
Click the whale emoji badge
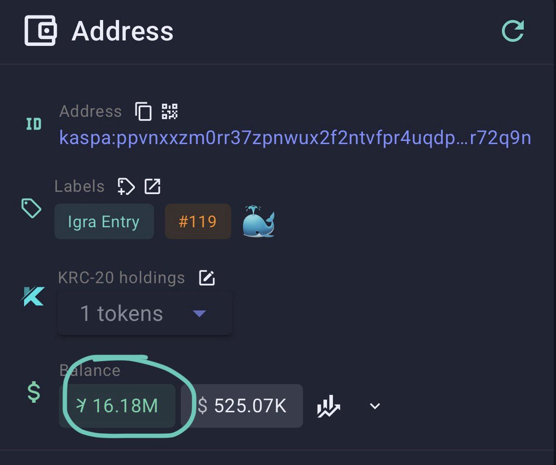(259, 222)
